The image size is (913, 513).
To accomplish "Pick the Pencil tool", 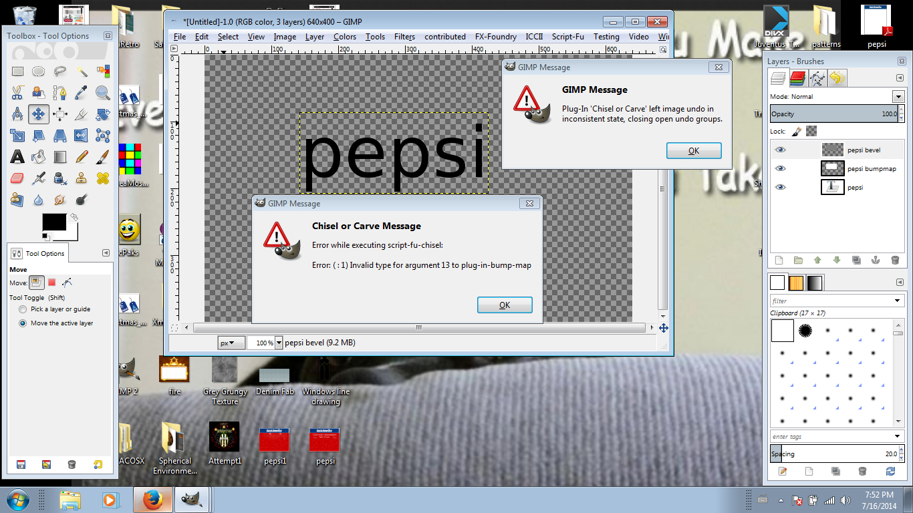I will (x=82, y=157).
